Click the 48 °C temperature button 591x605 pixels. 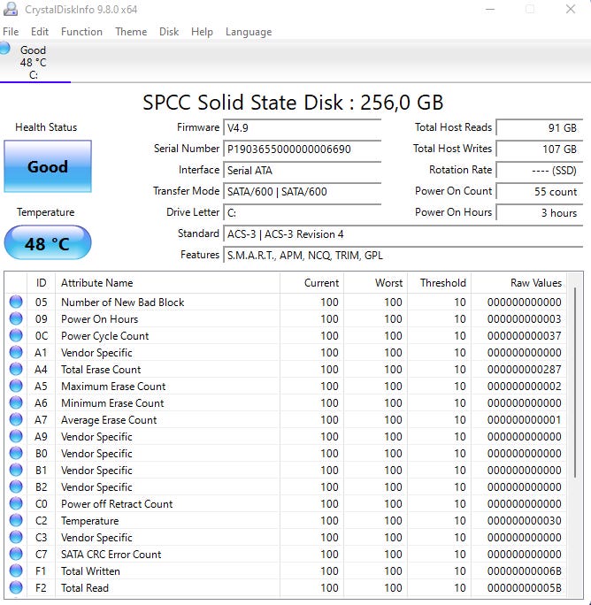[48, 243]
